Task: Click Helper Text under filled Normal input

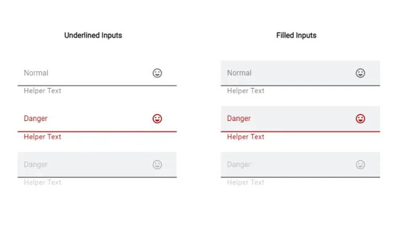Action: click(x=246, y=91)
